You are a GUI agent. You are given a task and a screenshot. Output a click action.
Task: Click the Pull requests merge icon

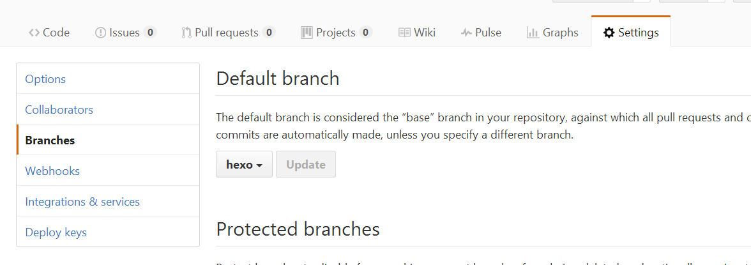pos(186,33)
